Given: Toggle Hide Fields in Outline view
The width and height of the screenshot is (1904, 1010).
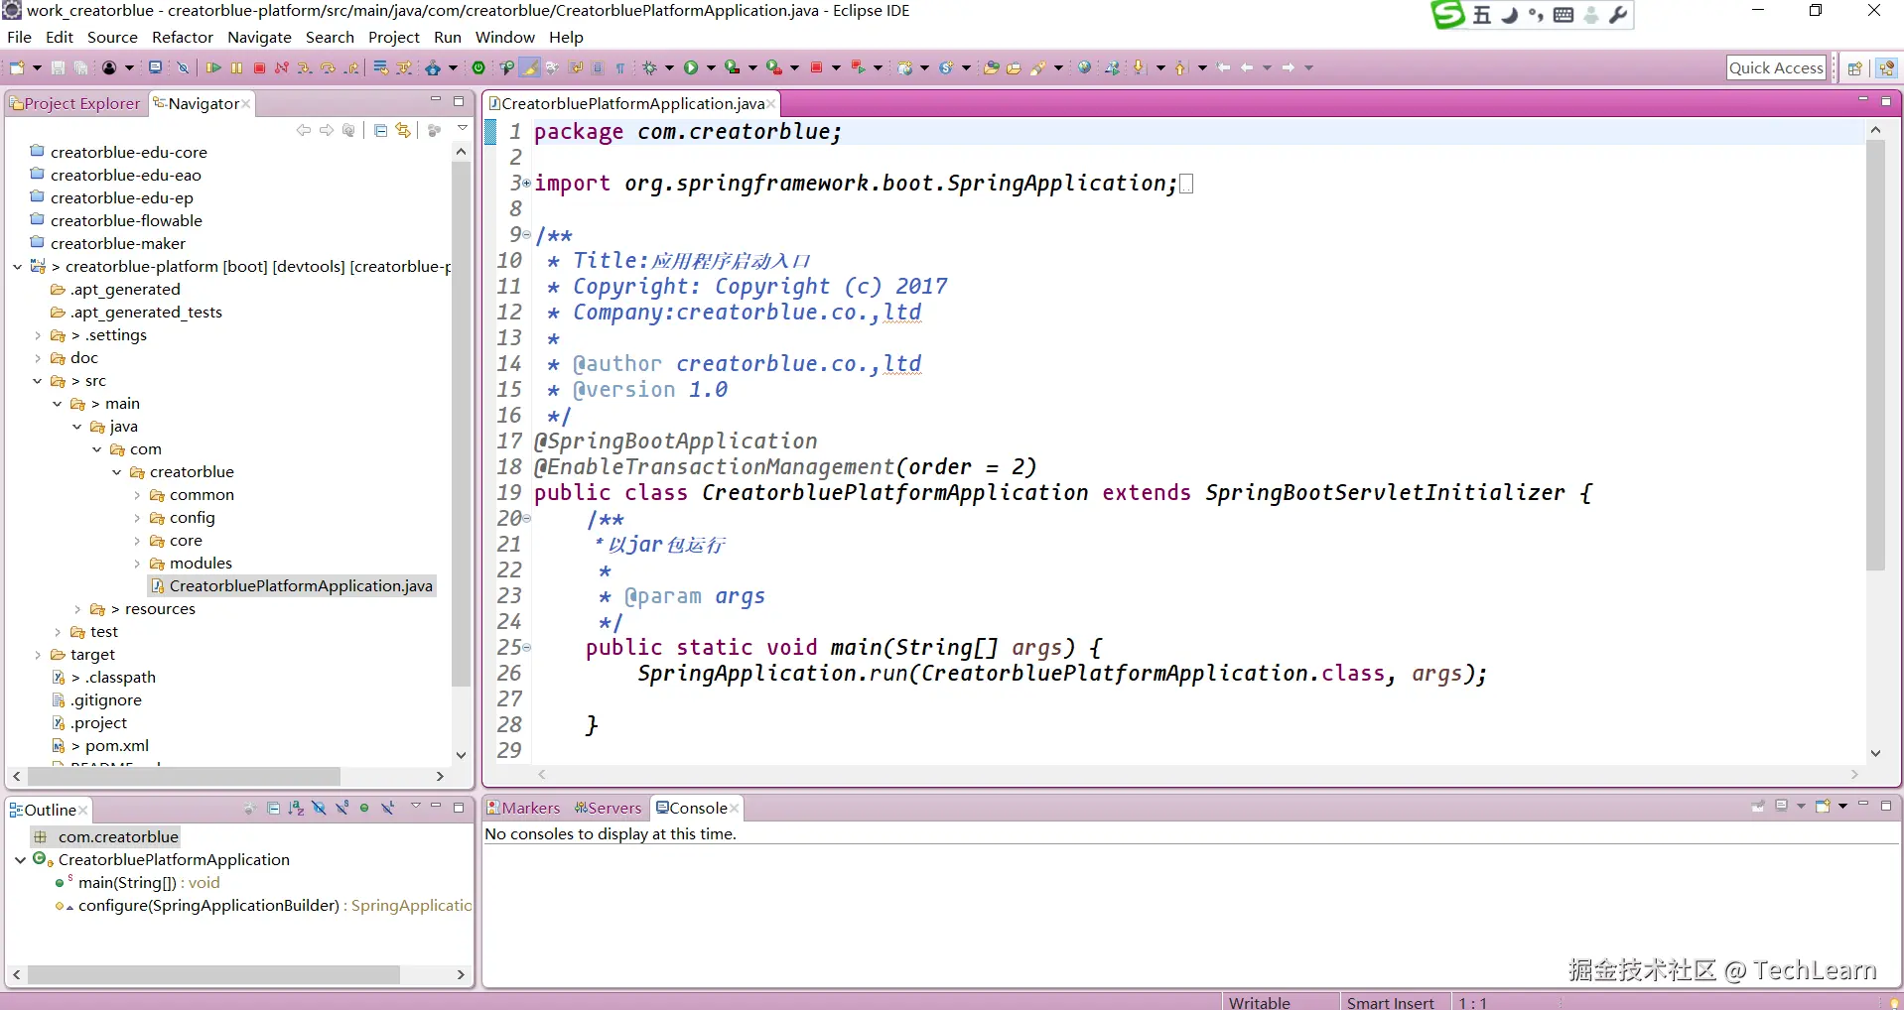Looking at the screenshot, I should [x=319, y=809].
